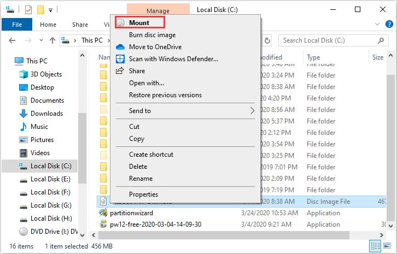Click navigation pane scroll-up arrow
397x254 pixels.
[x=82, y=55]
